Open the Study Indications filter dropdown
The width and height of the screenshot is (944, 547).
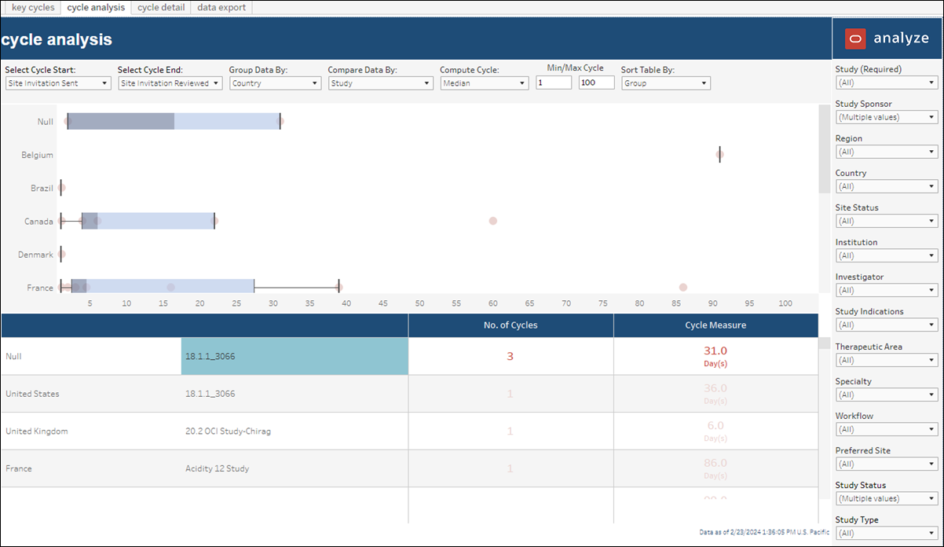point(887,325)
